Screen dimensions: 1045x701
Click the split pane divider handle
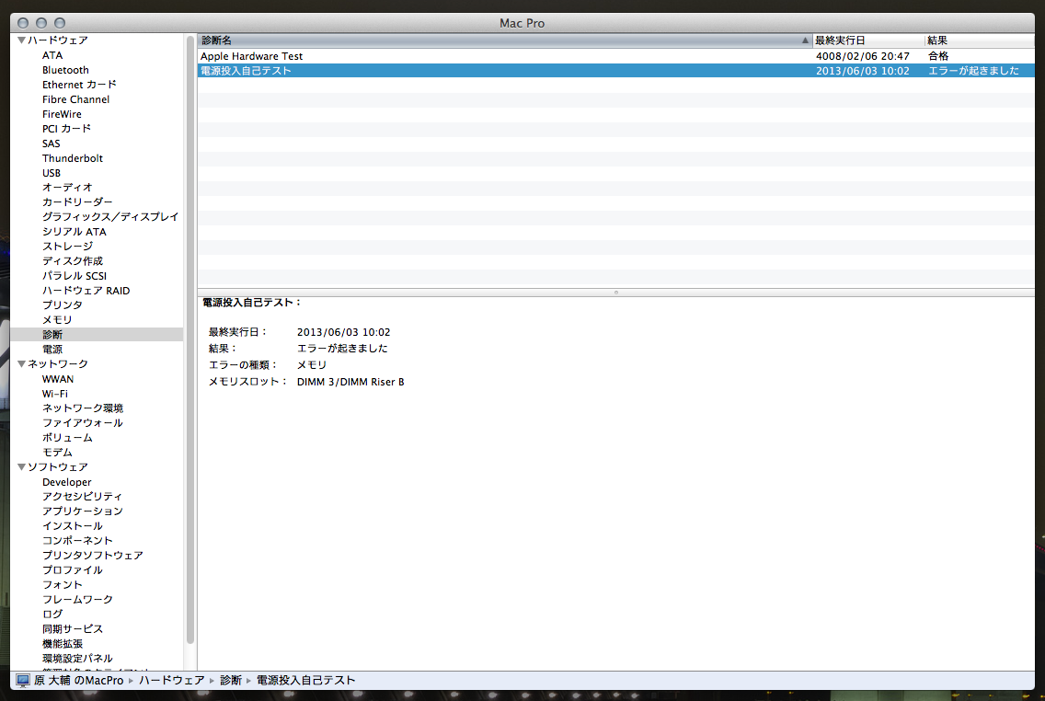click(615, 293)
